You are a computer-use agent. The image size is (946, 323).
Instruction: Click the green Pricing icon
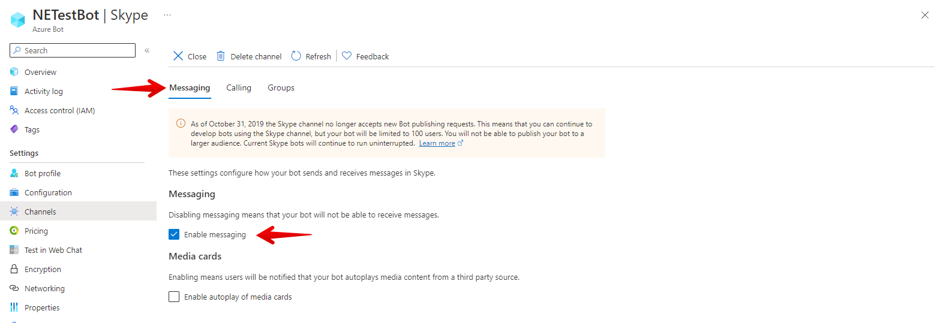[x=14, y=231]
